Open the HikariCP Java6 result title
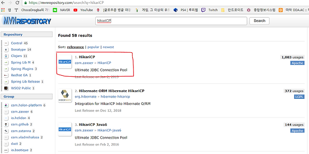 [93, 125]
